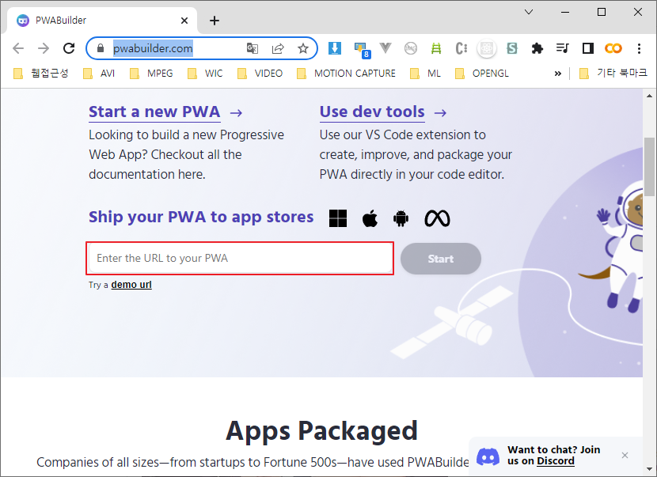Open the round gray extension icon

[411, 48]
